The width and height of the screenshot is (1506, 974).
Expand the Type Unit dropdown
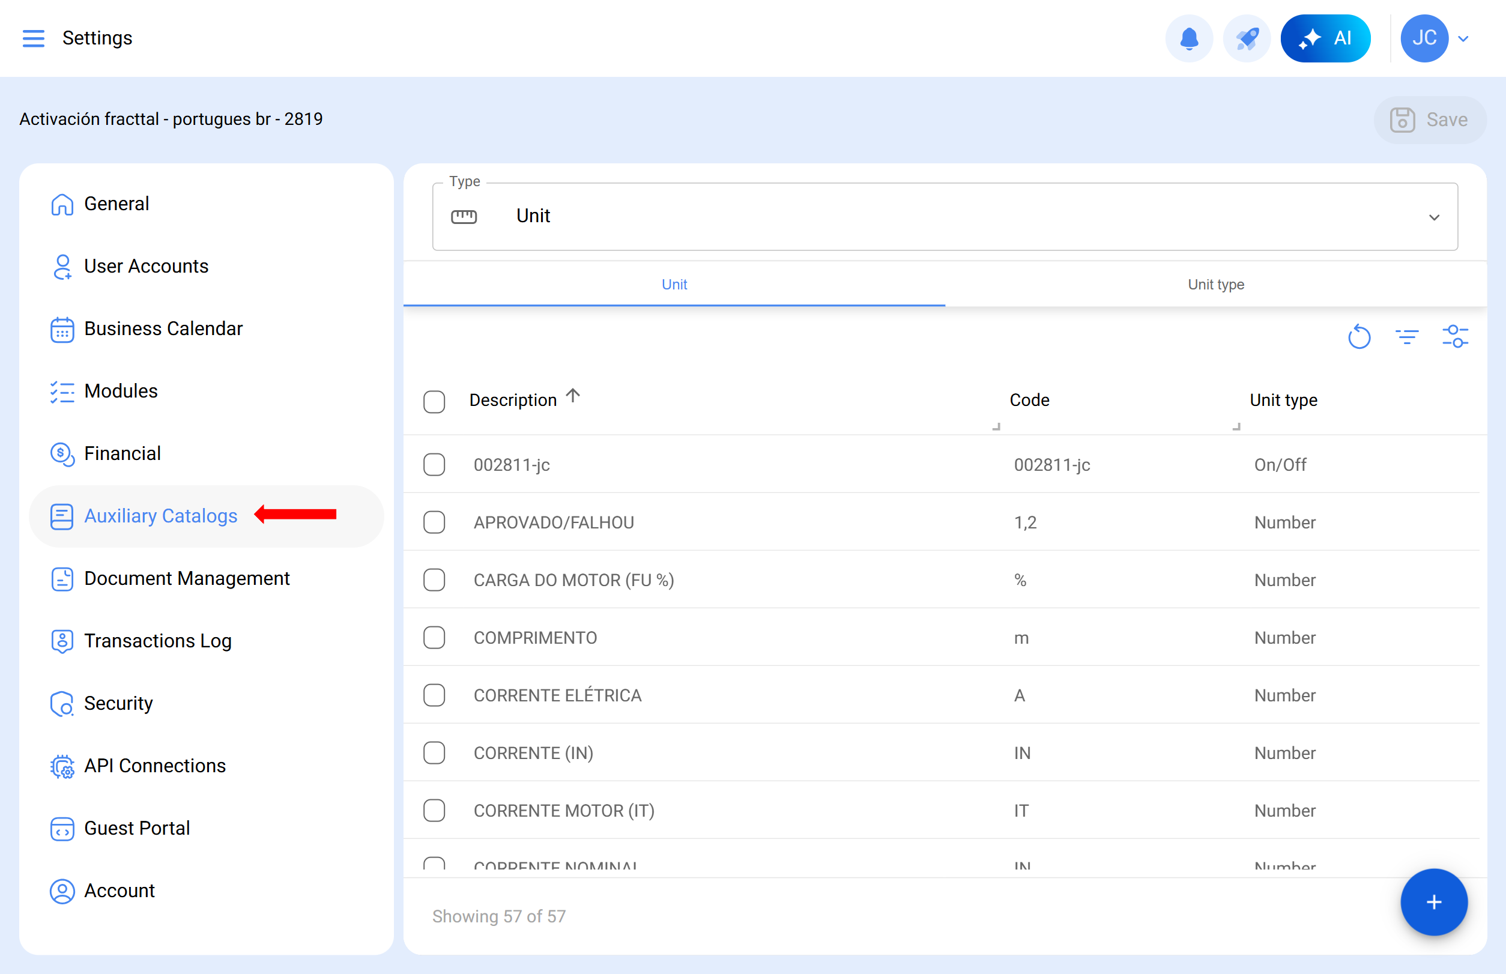1433,217
